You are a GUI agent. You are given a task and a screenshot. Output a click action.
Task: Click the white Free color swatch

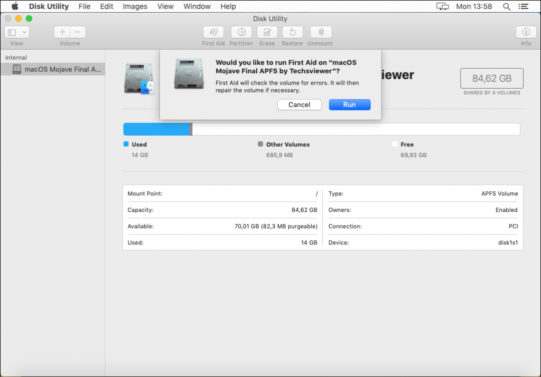tap(395, 144)
